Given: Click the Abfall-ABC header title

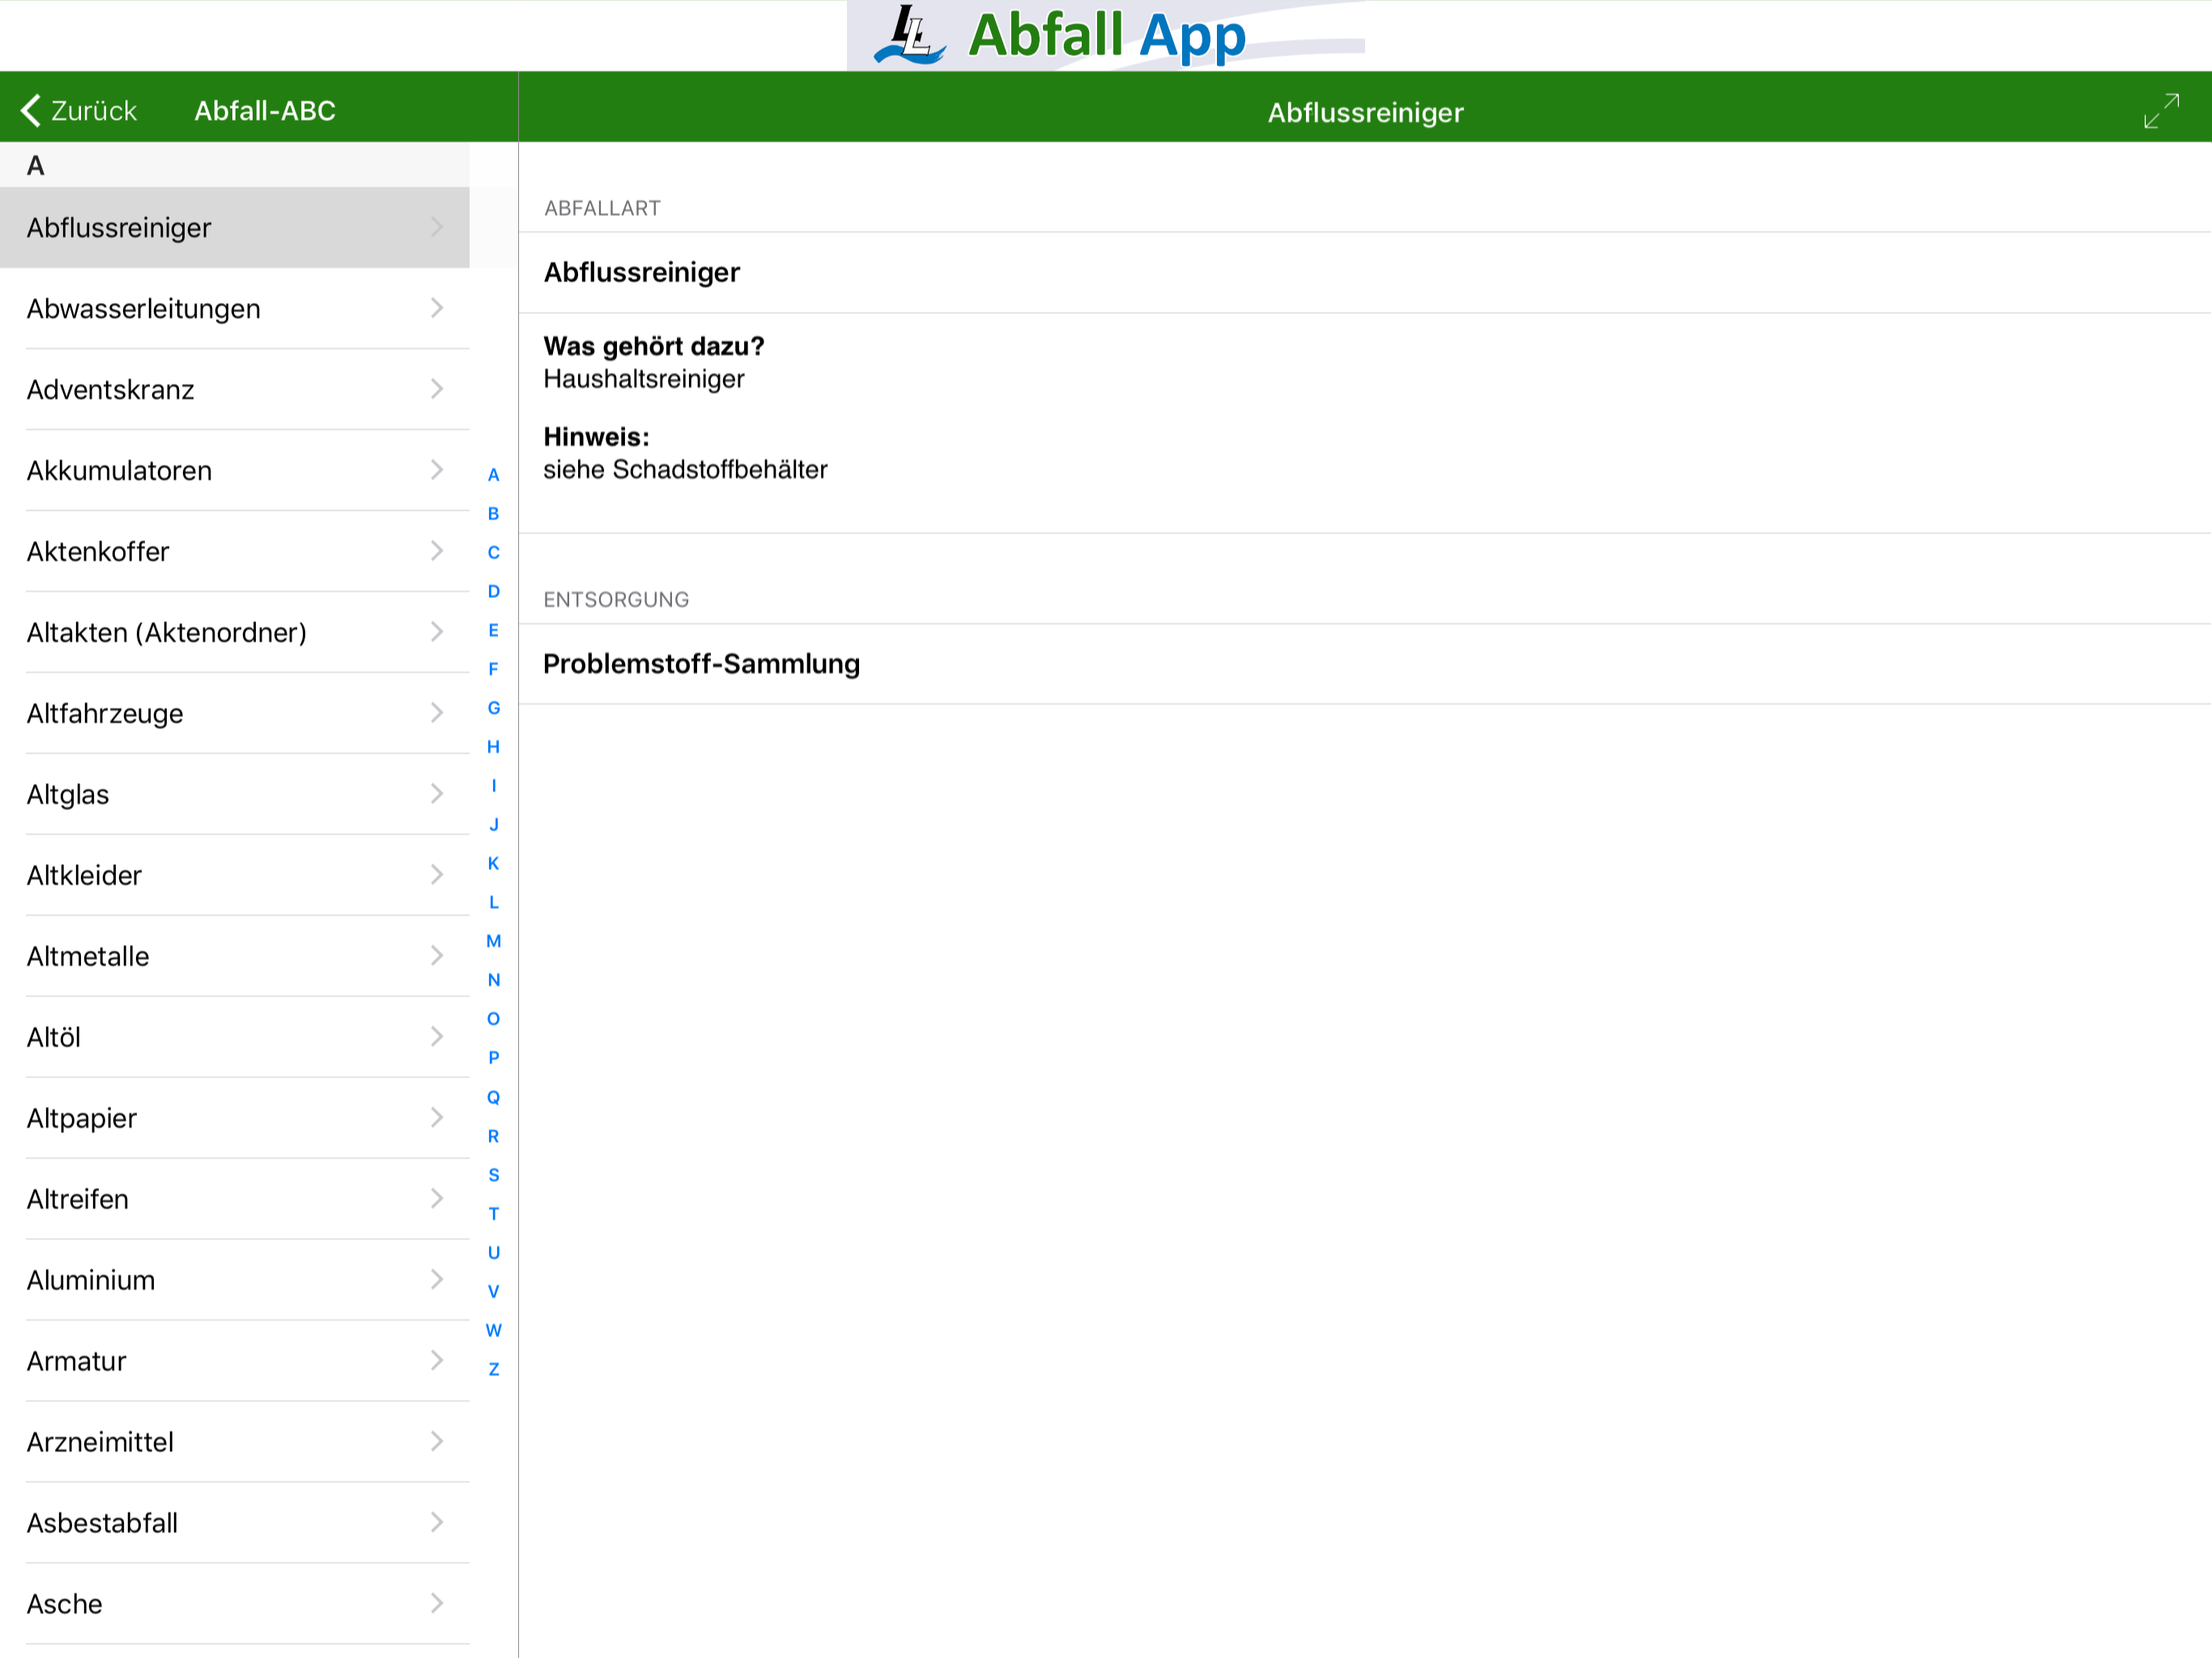Looking at the screenshot, I should point(265,111).
